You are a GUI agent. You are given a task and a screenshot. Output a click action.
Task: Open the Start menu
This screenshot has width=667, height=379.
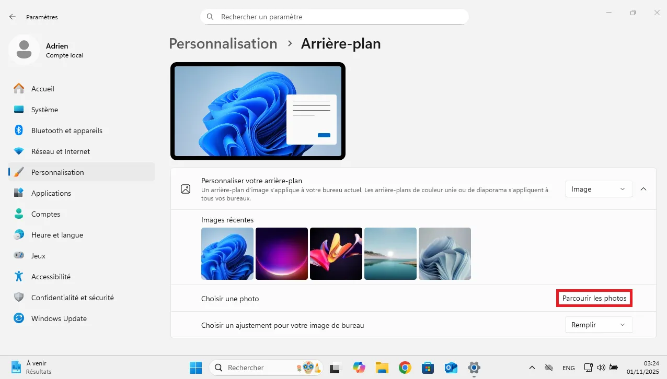click(195, 368)
